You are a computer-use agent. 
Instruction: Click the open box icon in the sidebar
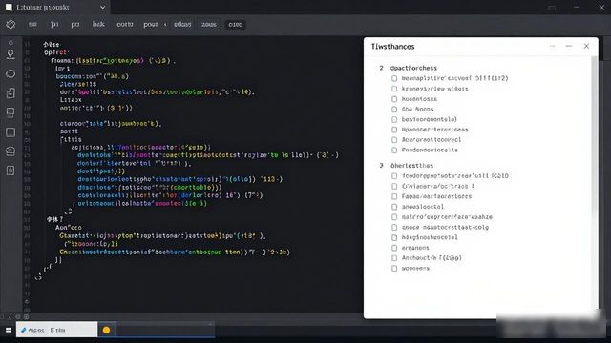click(x=11, y=151)
